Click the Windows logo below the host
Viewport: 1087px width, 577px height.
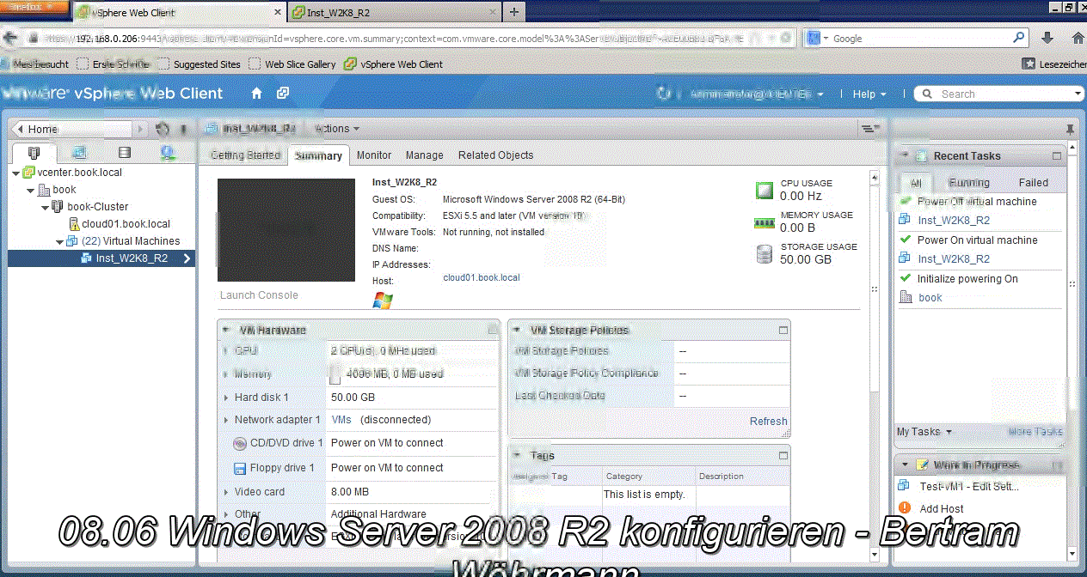coord(383,301)
